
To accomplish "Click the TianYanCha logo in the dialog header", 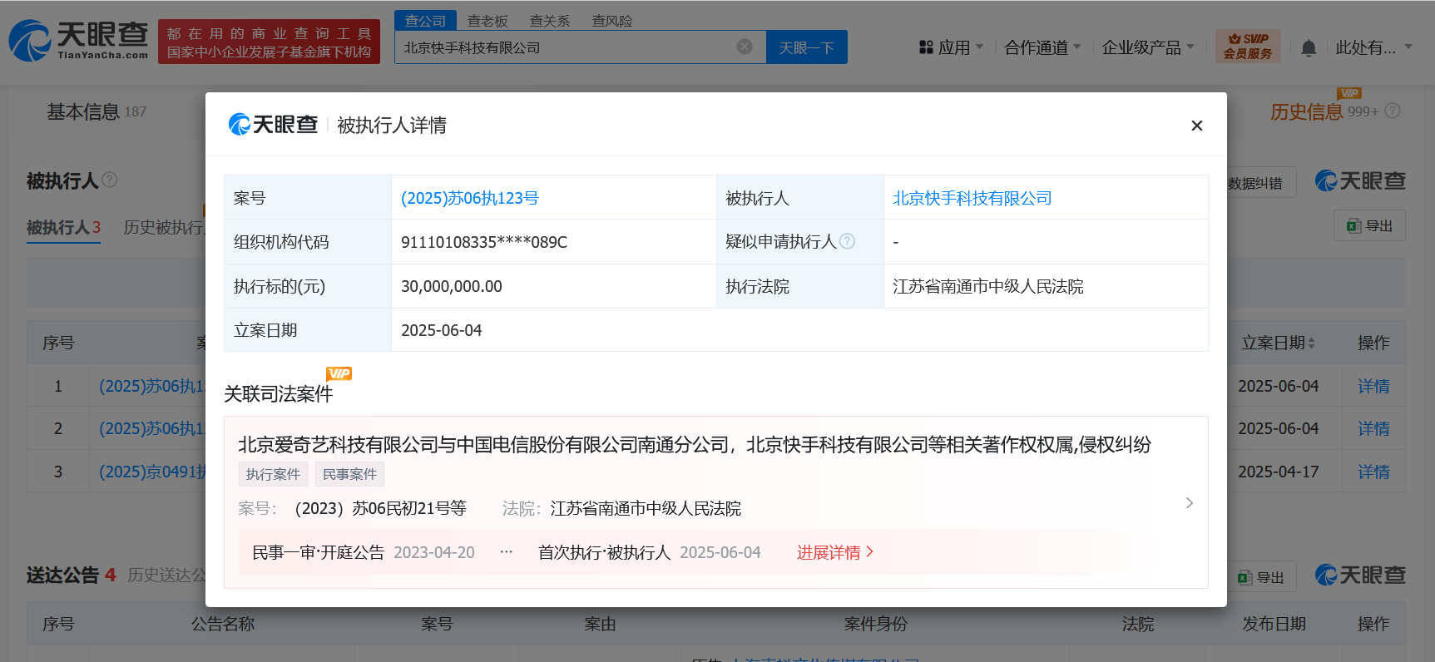I will (273, 125).
